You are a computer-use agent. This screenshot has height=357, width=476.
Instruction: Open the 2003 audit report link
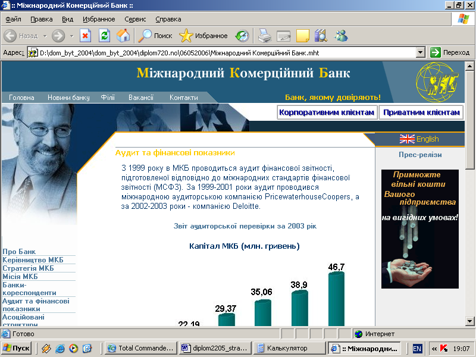[245, 226]
